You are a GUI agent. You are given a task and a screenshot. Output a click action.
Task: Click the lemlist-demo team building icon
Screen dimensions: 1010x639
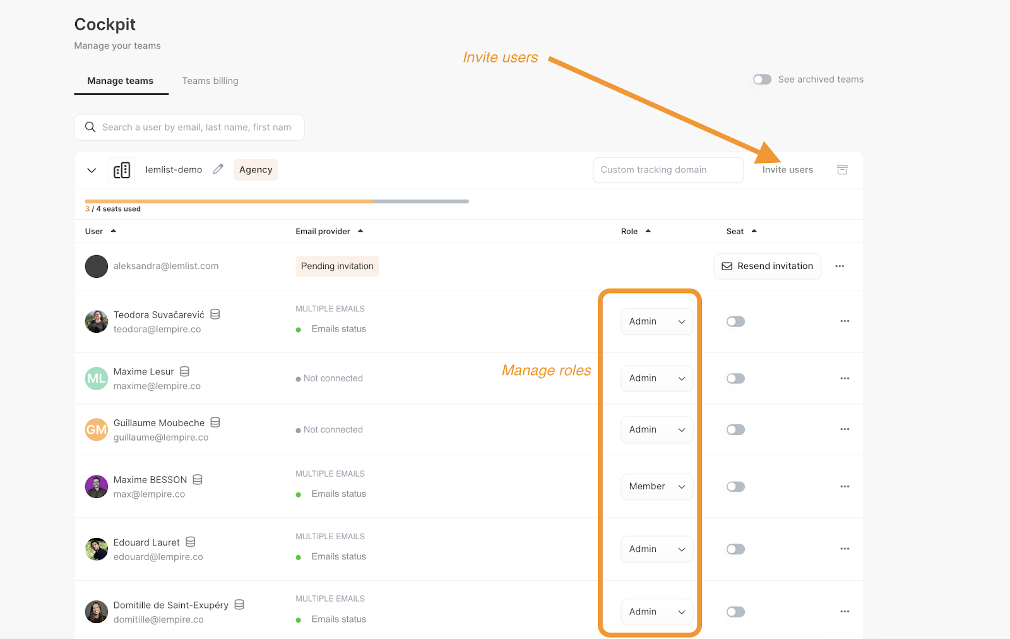(122, 170)
